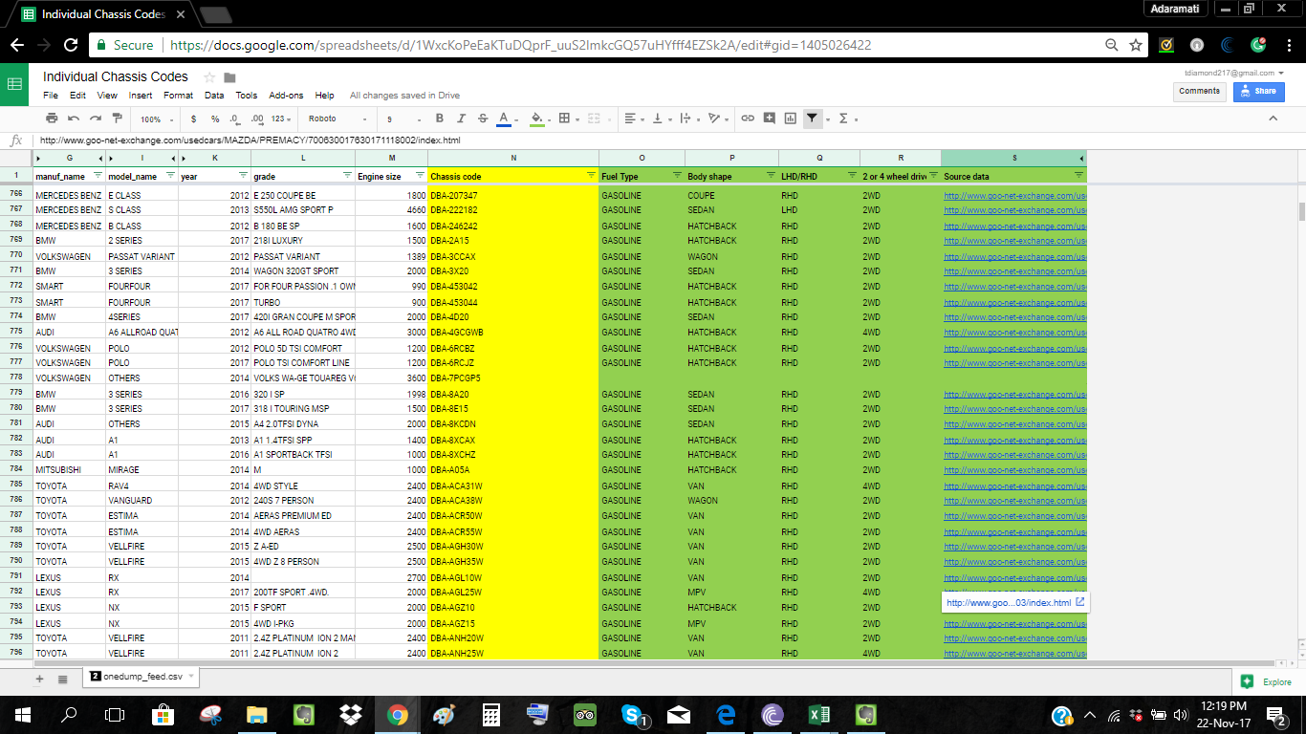1306x734 pixels.
Task: Choose a cell fill color
Action: pyautogui.click(x=536, y=119)
